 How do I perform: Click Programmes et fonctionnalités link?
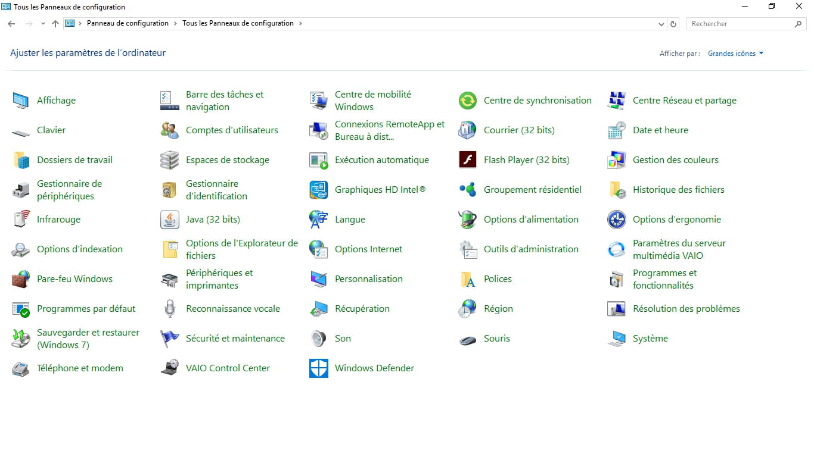(x=664, y=279)
